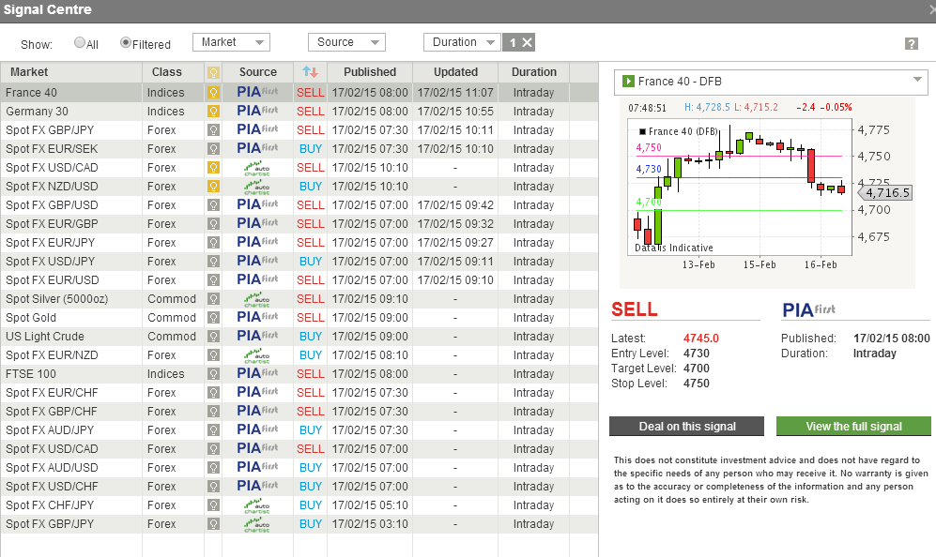Image resolution: width=936 pixels, height=557 pixels.
Task: Click the green play icon beside France 40 - DFB
Action: tap(628, 81)
